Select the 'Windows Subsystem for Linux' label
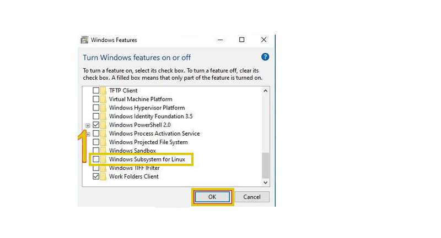 tap(147, 159)
